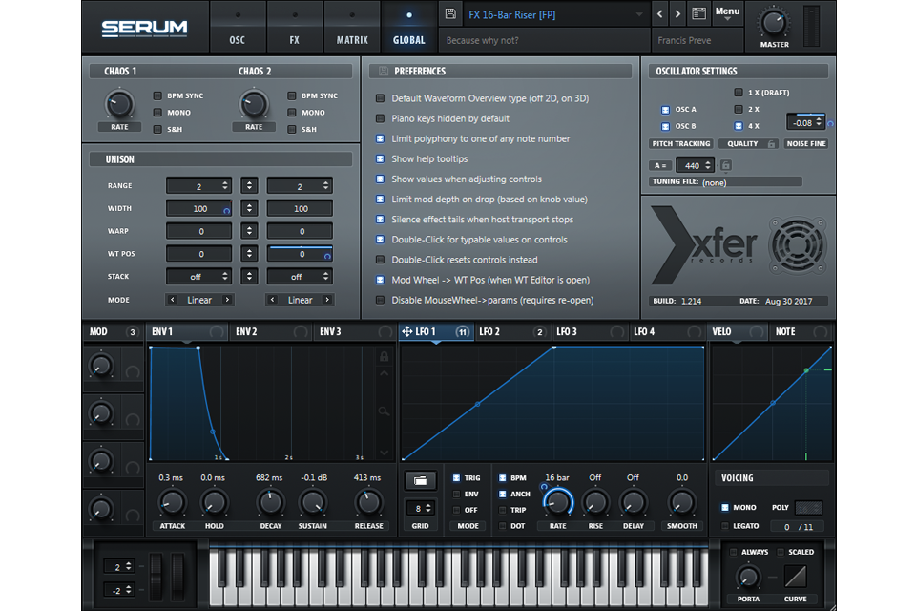Click the Because why not comment field
Viewport: 916px width, 611px height.
pyautogui.click(x=544, y=40)
